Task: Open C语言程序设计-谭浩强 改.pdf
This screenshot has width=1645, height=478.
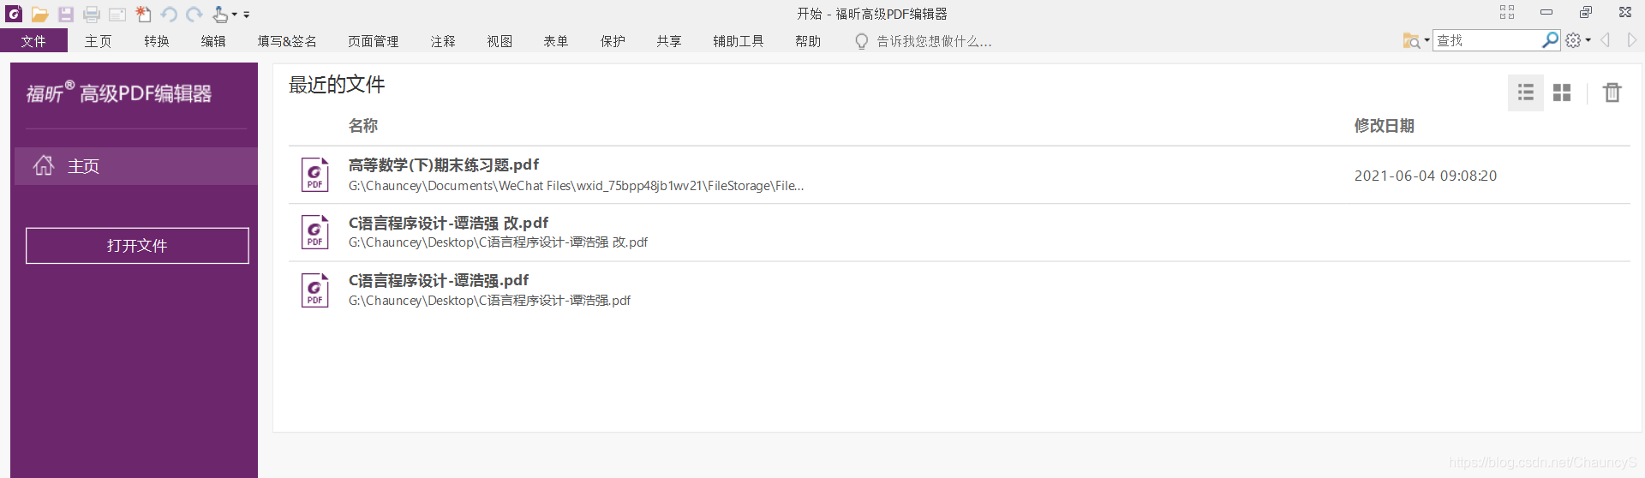Action: pos(960,232)
